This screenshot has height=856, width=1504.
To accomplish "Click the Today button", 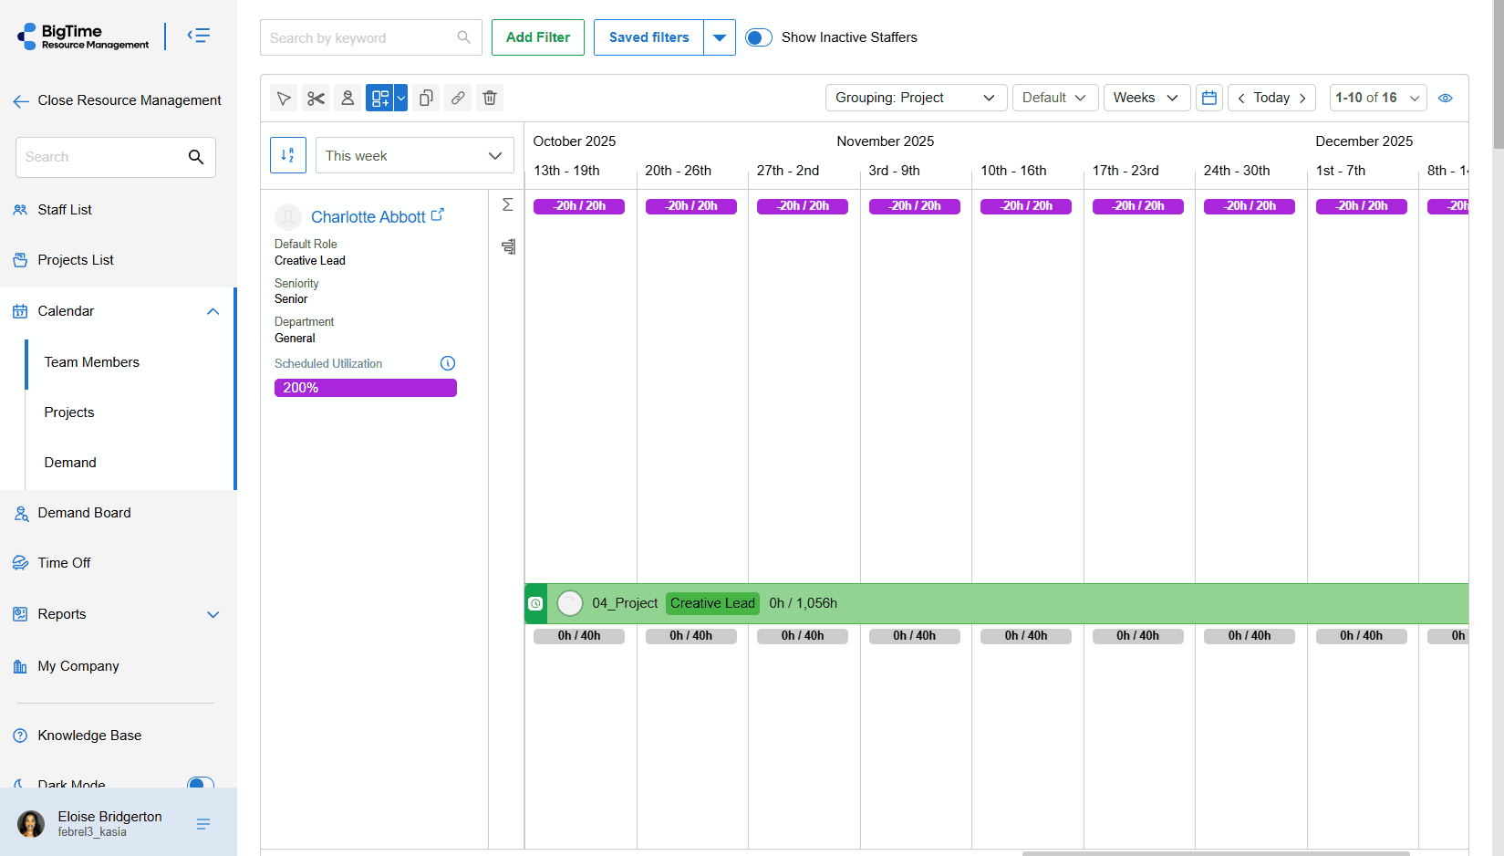I will [1271, 98].
